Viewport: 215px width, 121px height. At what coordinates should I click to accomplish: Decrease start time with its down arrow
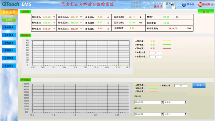186,103
